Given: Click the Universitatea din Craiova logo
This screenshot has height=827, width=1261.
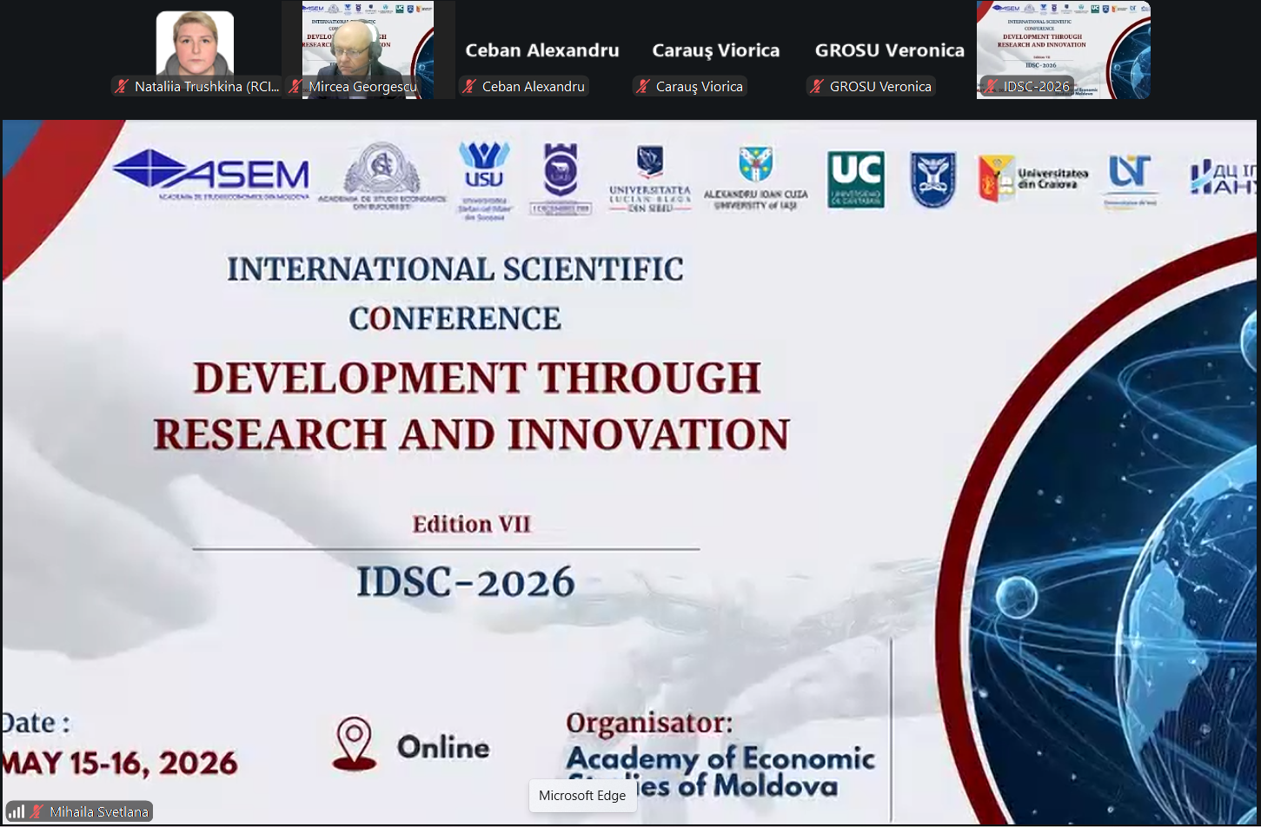Looking at the screenshot, I should pyautogui.click(x=1033, y=179).
